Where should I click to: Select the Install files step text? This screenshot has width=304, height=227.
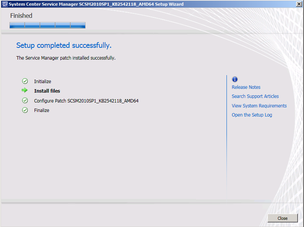[x=47, y=91]
